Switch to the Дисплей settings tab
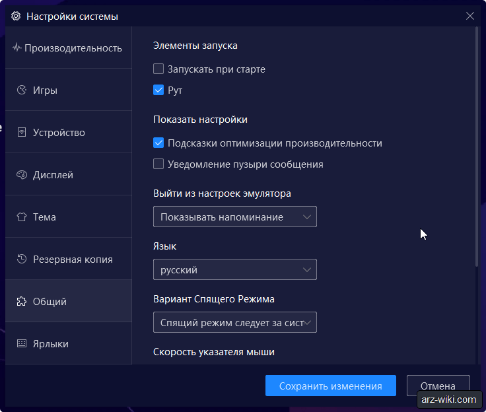The width and height of the screenshot is (486, 412). click(69, 174)
